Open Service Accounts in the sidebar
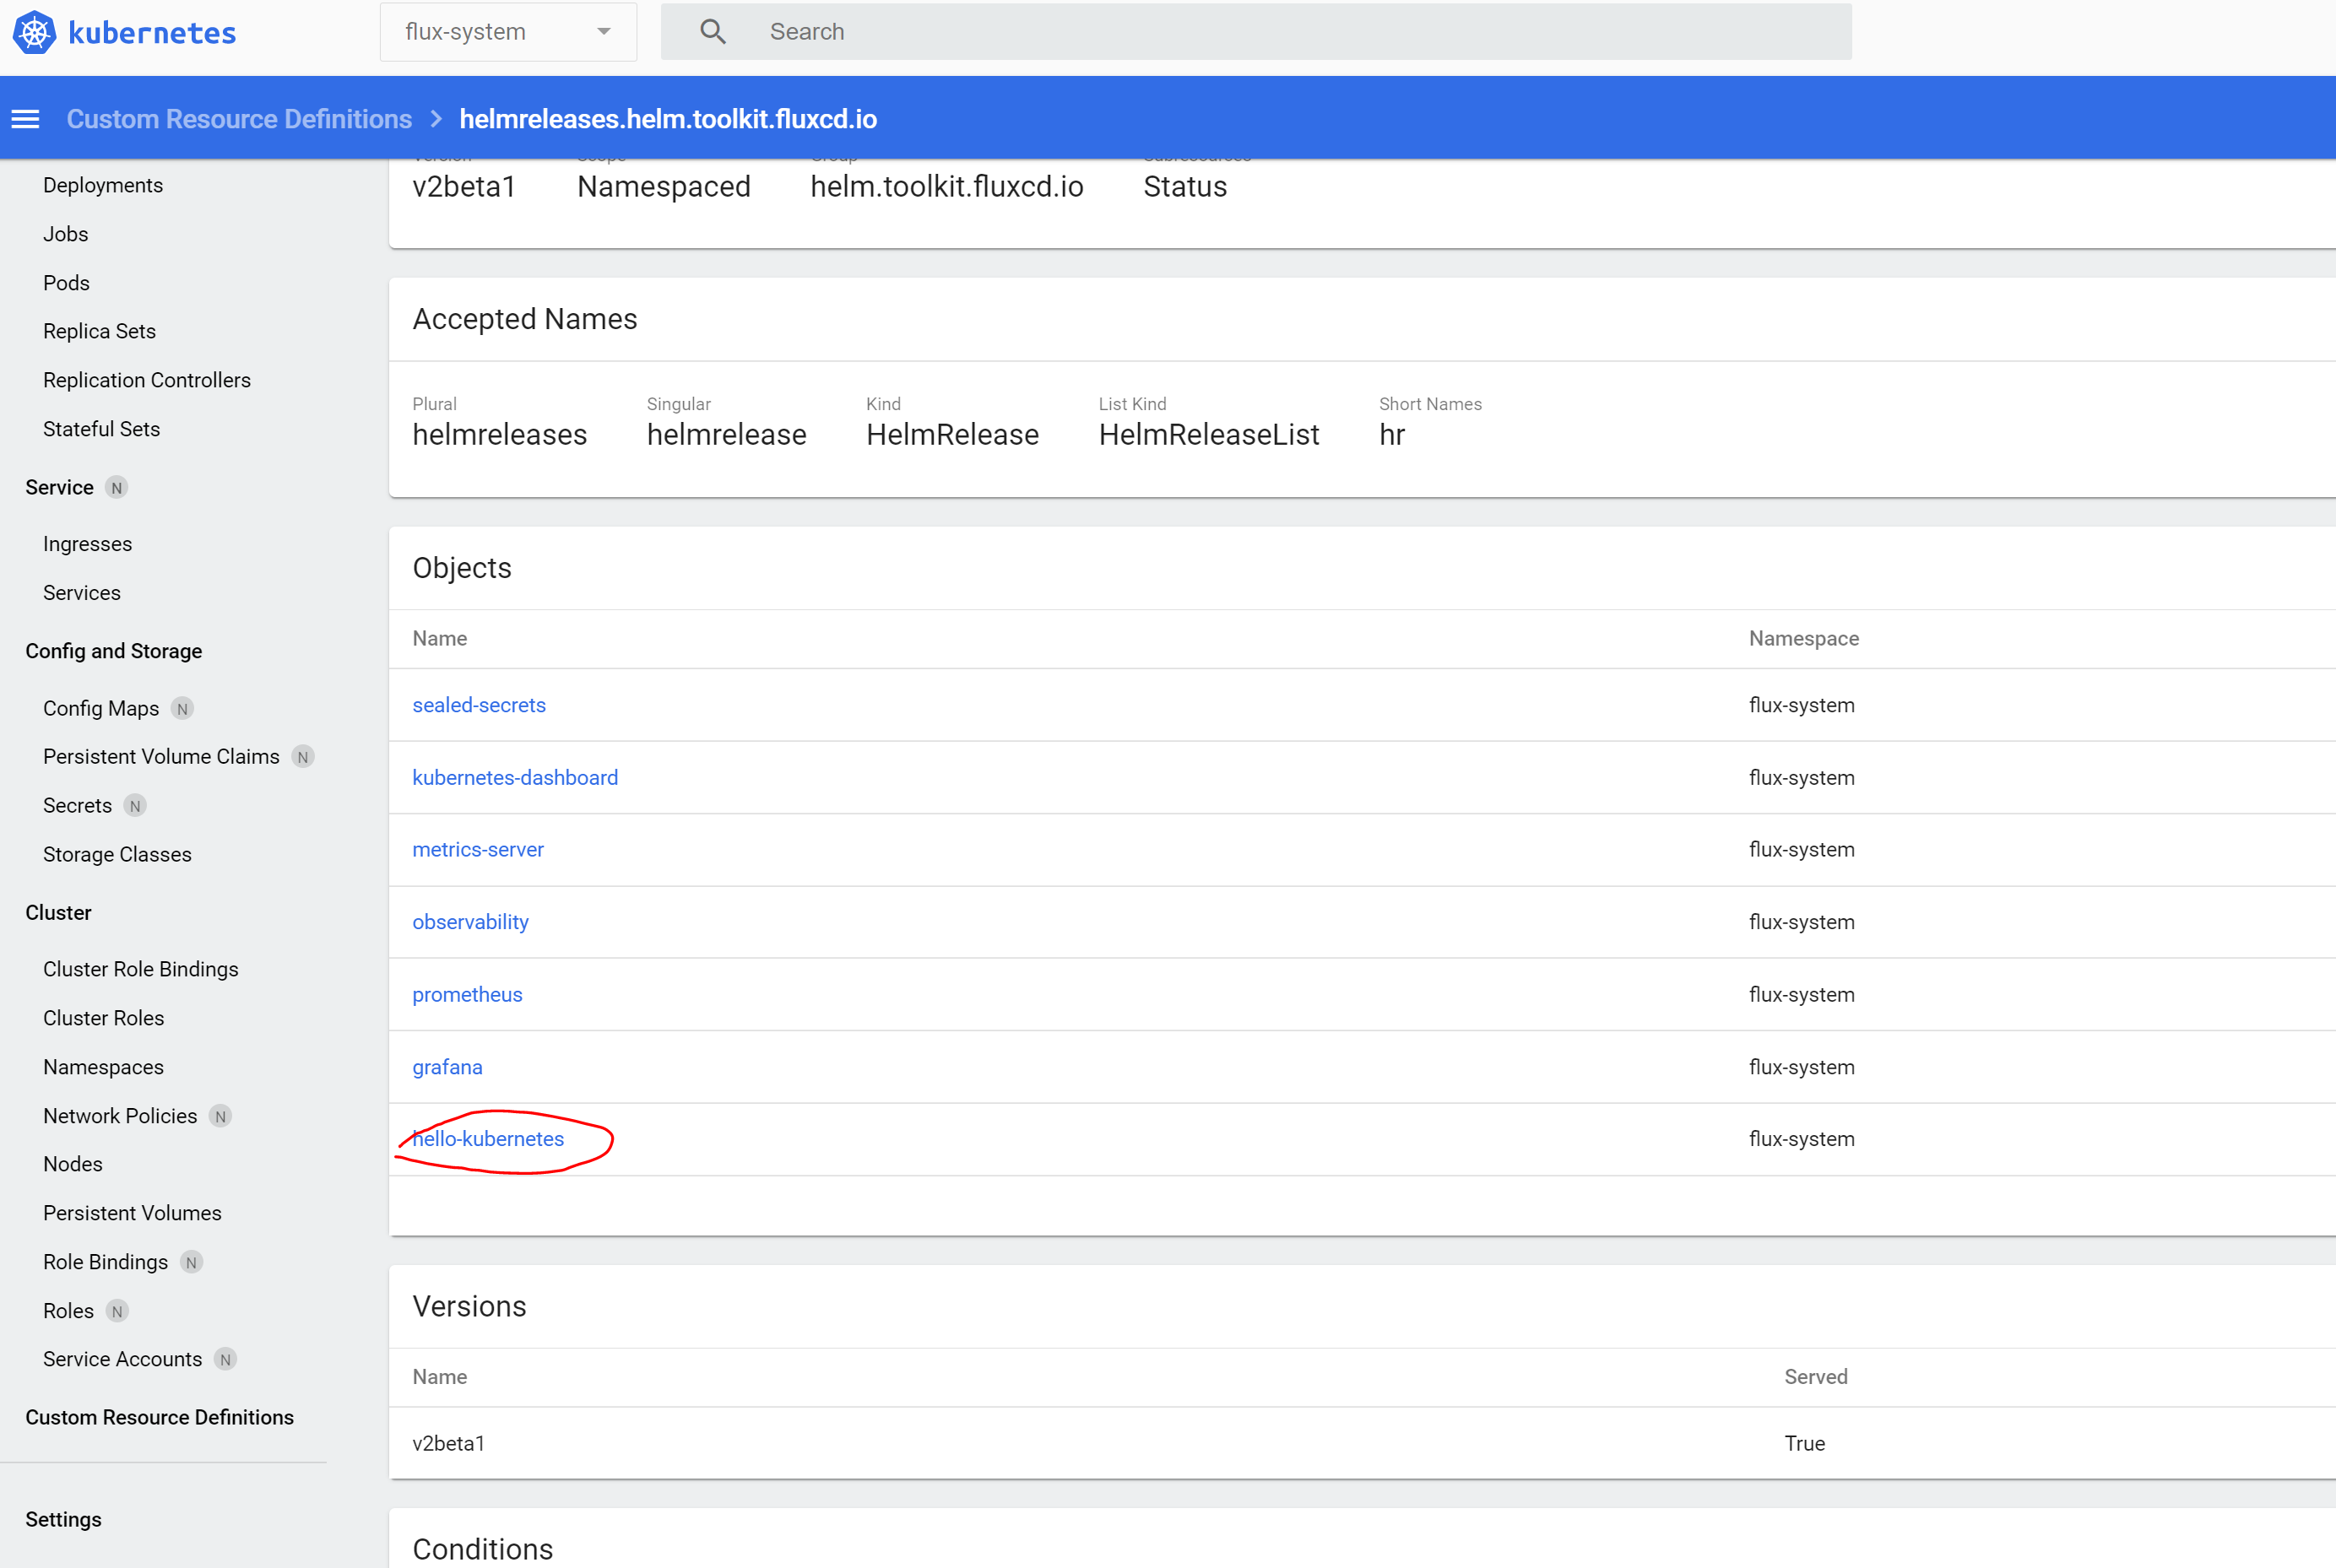 (123, 1359)
